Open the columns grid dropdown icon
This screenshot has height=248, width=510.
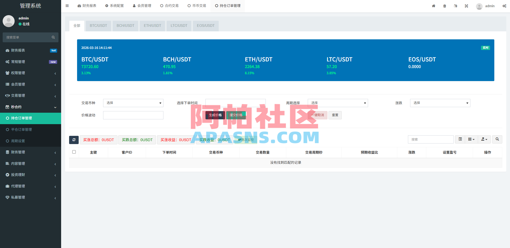(x=471, y=139)
